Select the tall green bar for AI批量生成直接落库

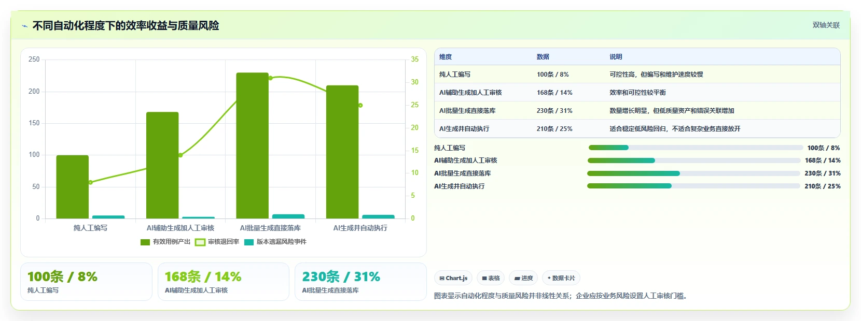[x=253, y=145]
